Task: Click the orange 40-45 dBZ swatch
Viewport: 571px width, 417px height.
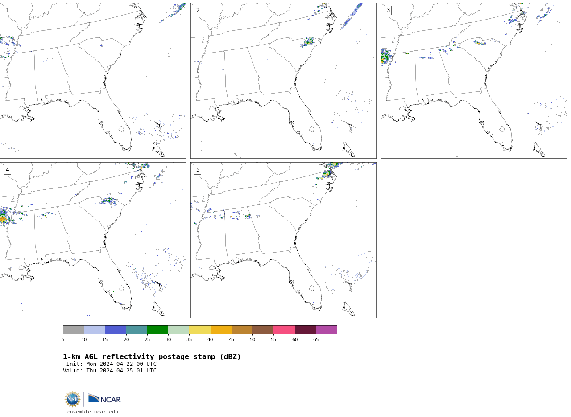Action: [x=221, y=330]
